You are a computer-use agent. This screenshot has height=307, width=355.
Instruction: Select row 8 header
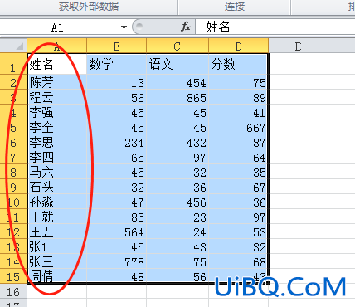13,172
